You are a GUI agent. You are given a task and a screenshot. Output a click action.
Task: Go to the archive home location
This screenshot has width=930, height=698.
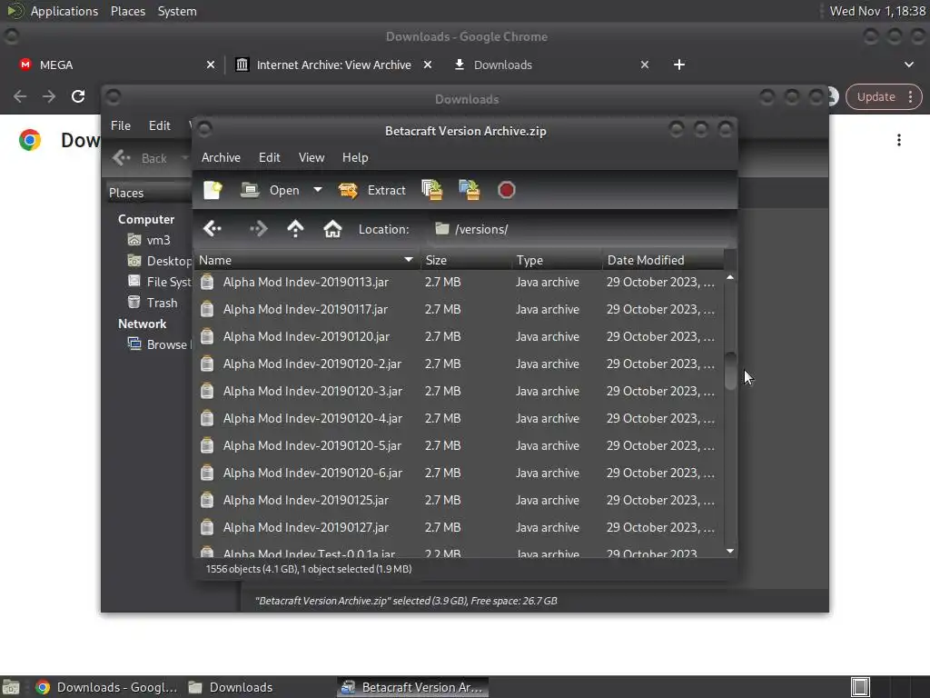pyautogui.click(x=332, y=229)
